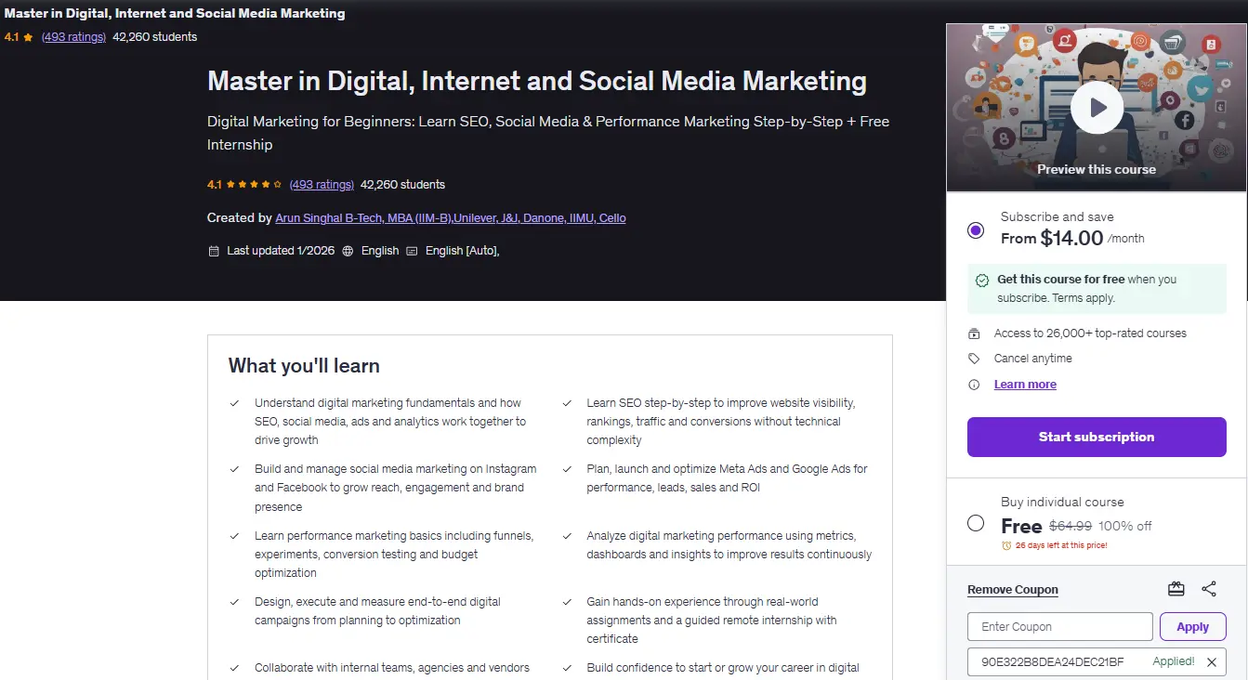Click the 42,260 students text in the hero
Screen dimensions: 1248x680
[x=402, y=185]
